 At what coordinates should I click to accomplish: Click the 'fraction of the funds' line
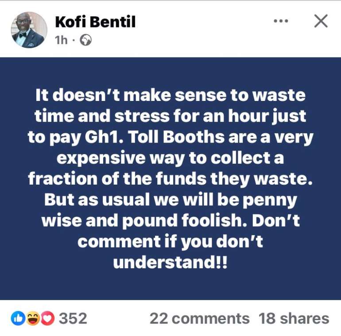coord(117,179)
